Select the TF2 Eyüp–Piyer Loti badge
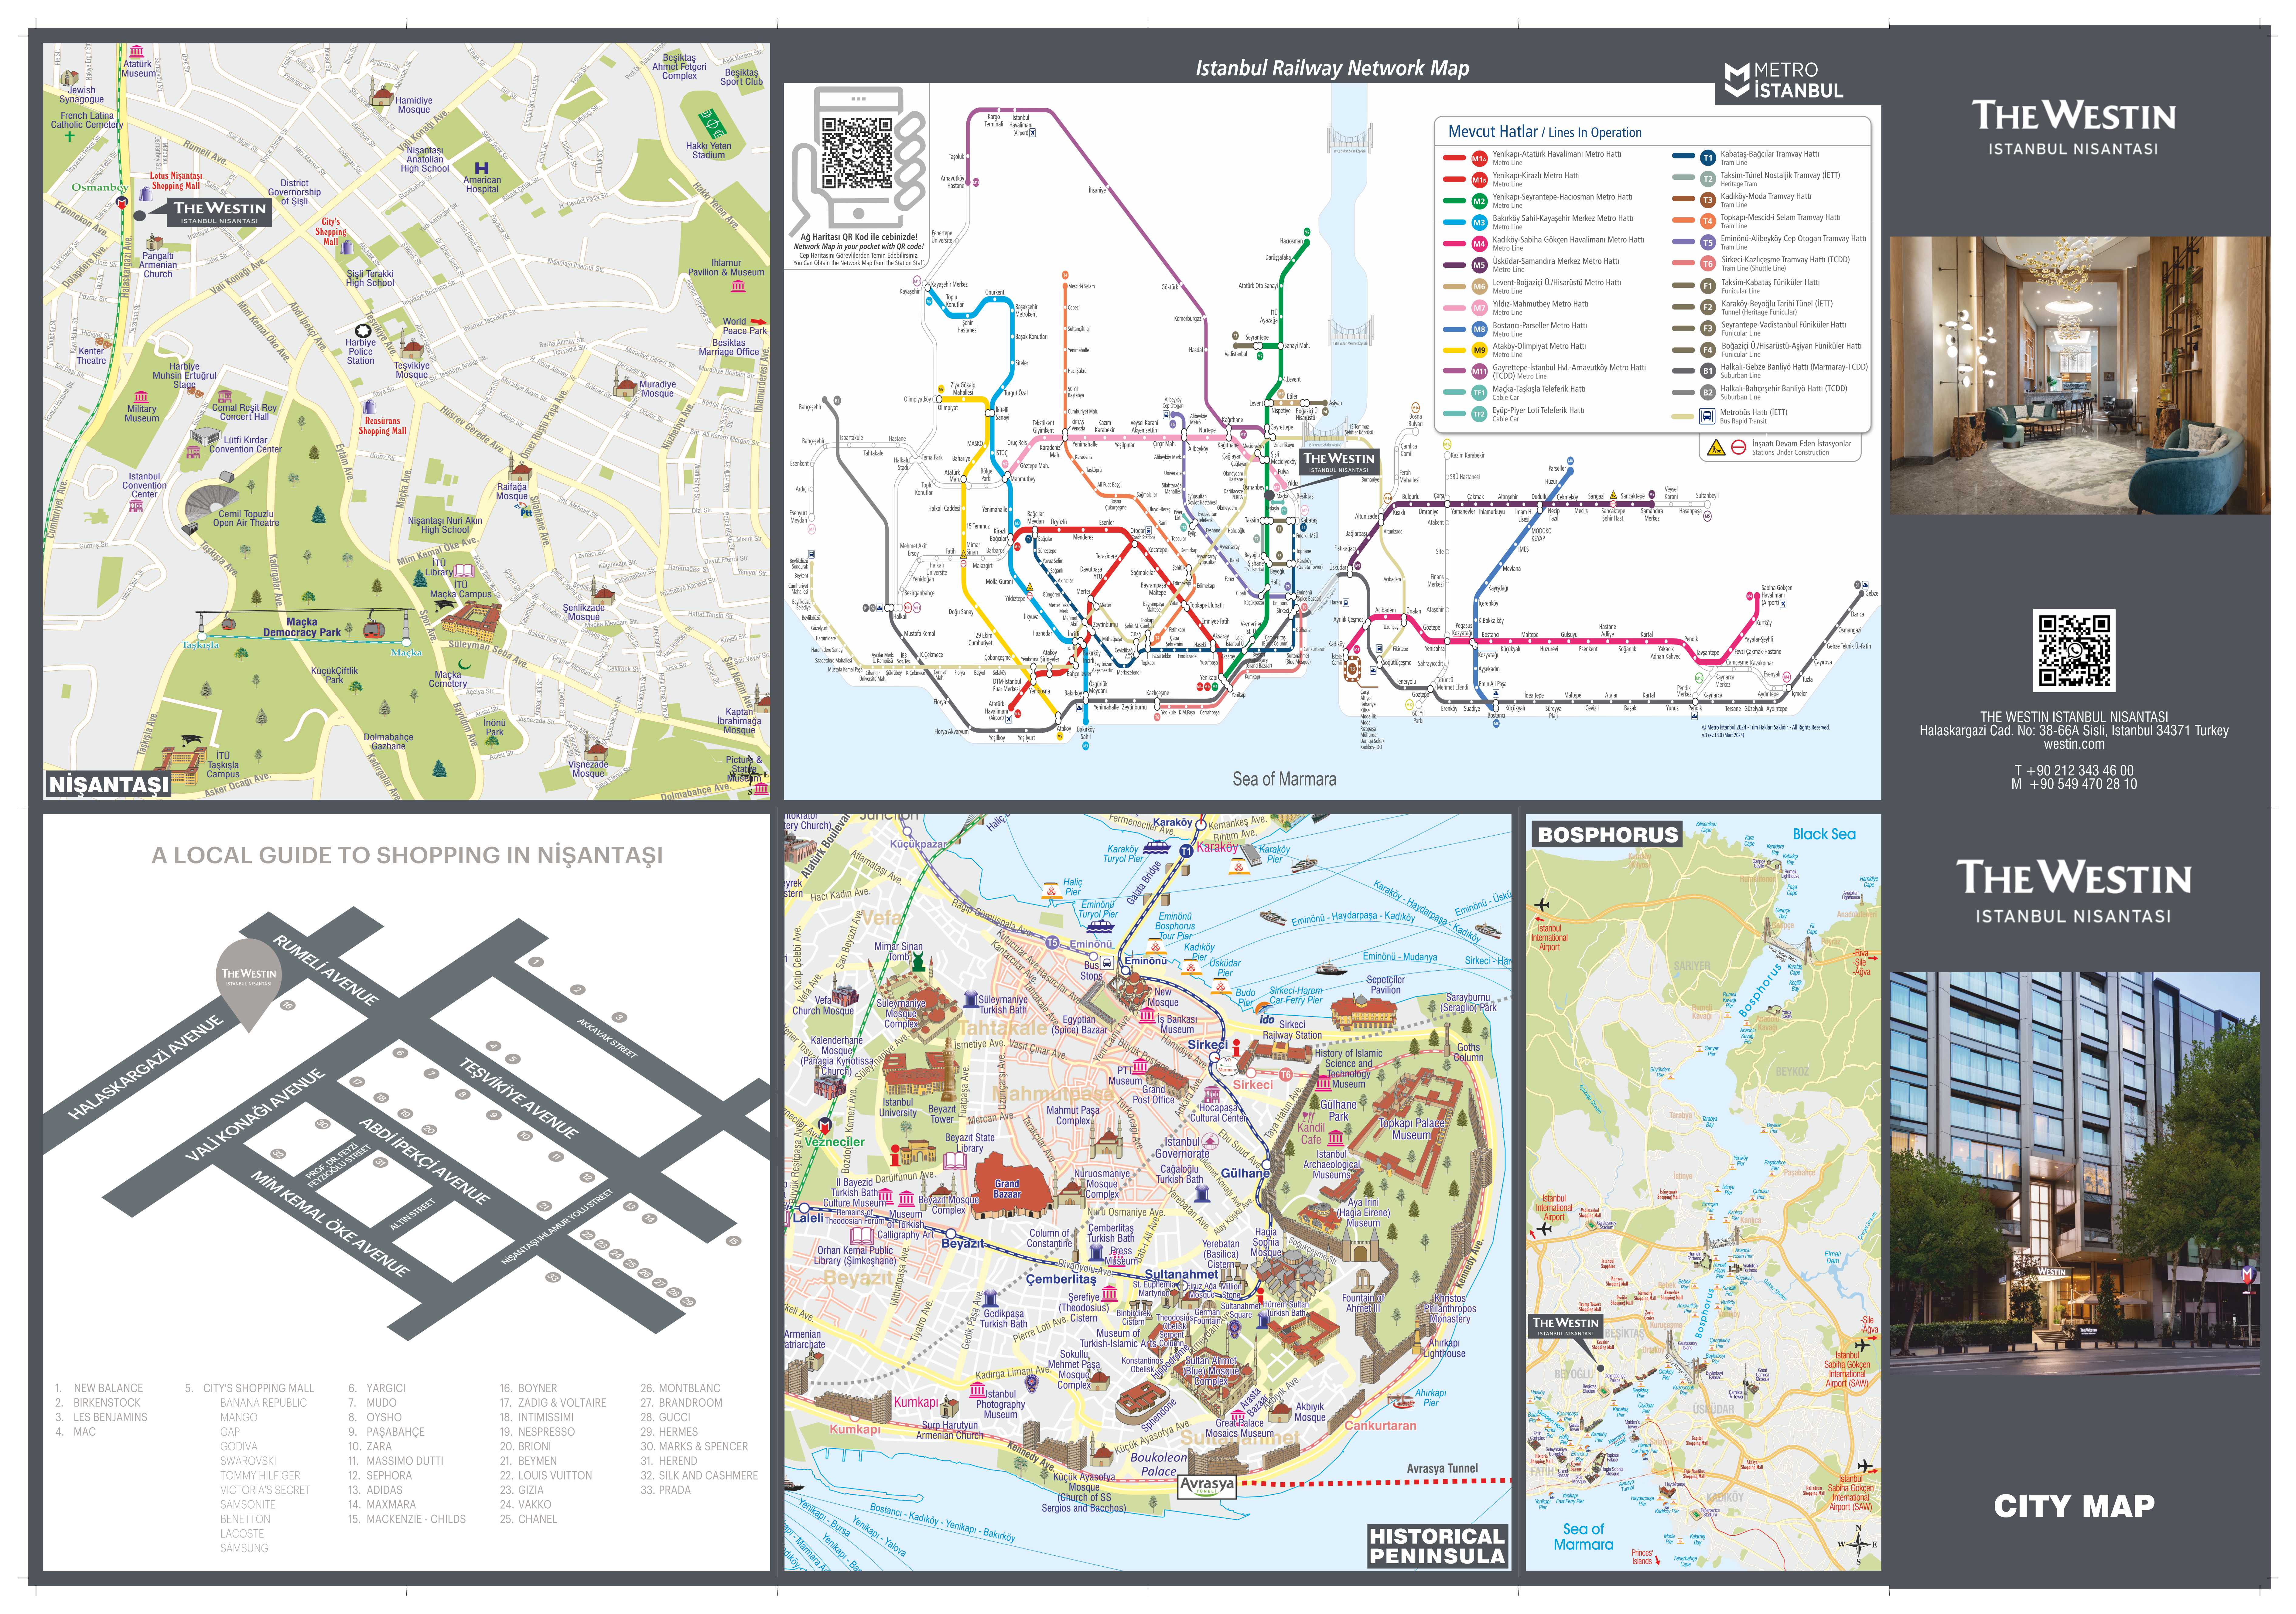This screenshot has height=1614, width=2296. (x=1479, y=414)
